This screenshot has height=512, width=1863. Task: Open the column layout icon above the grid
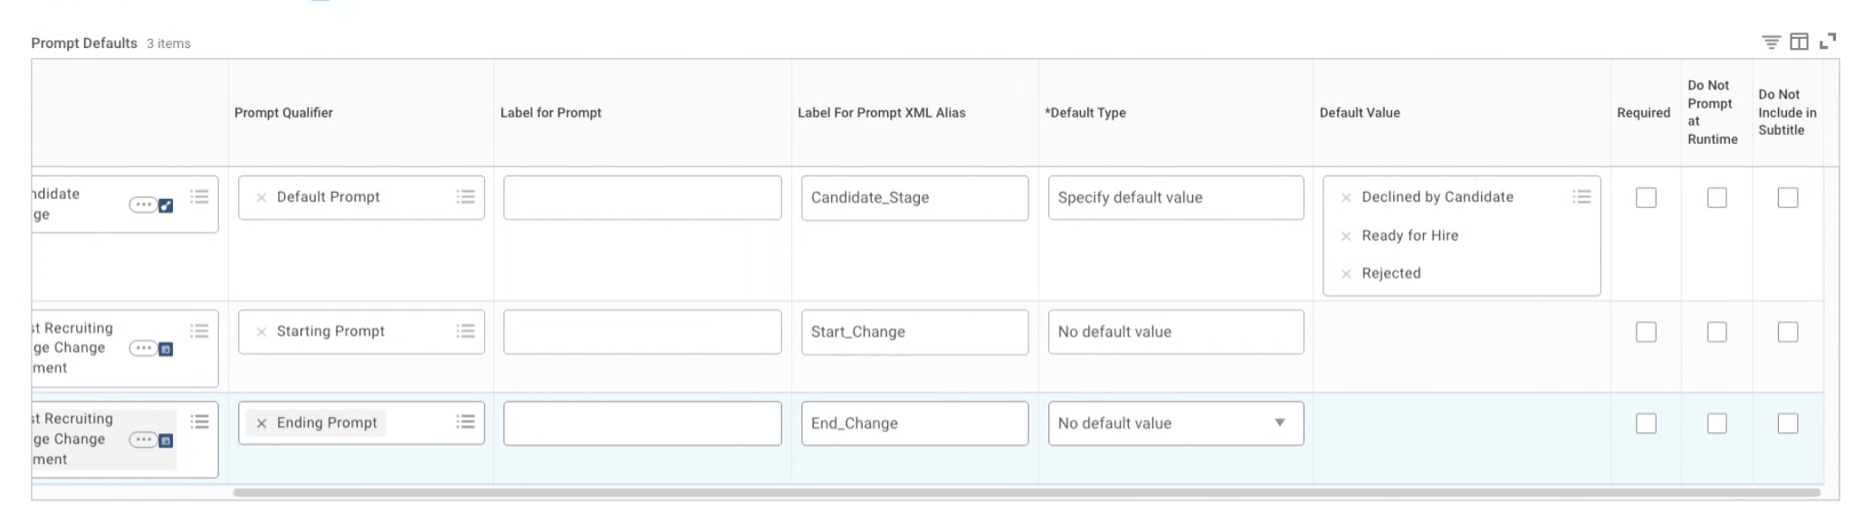click(1799, 42)
